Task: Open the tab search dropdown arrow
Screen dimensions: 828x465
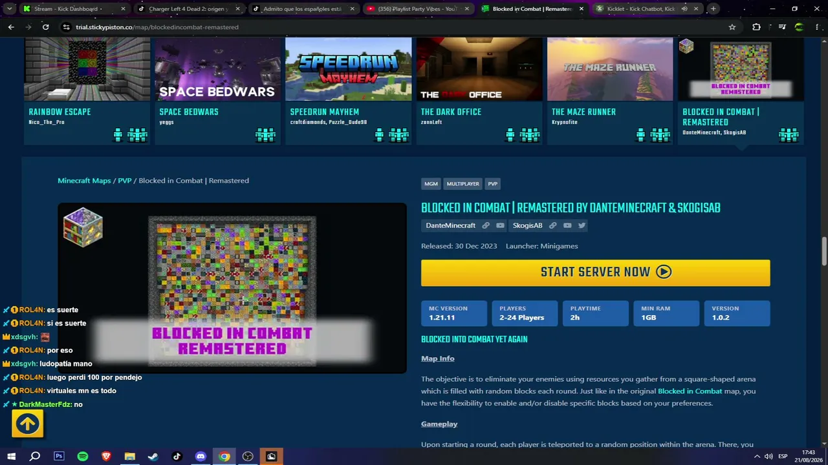Action: (x=9, y=9)
